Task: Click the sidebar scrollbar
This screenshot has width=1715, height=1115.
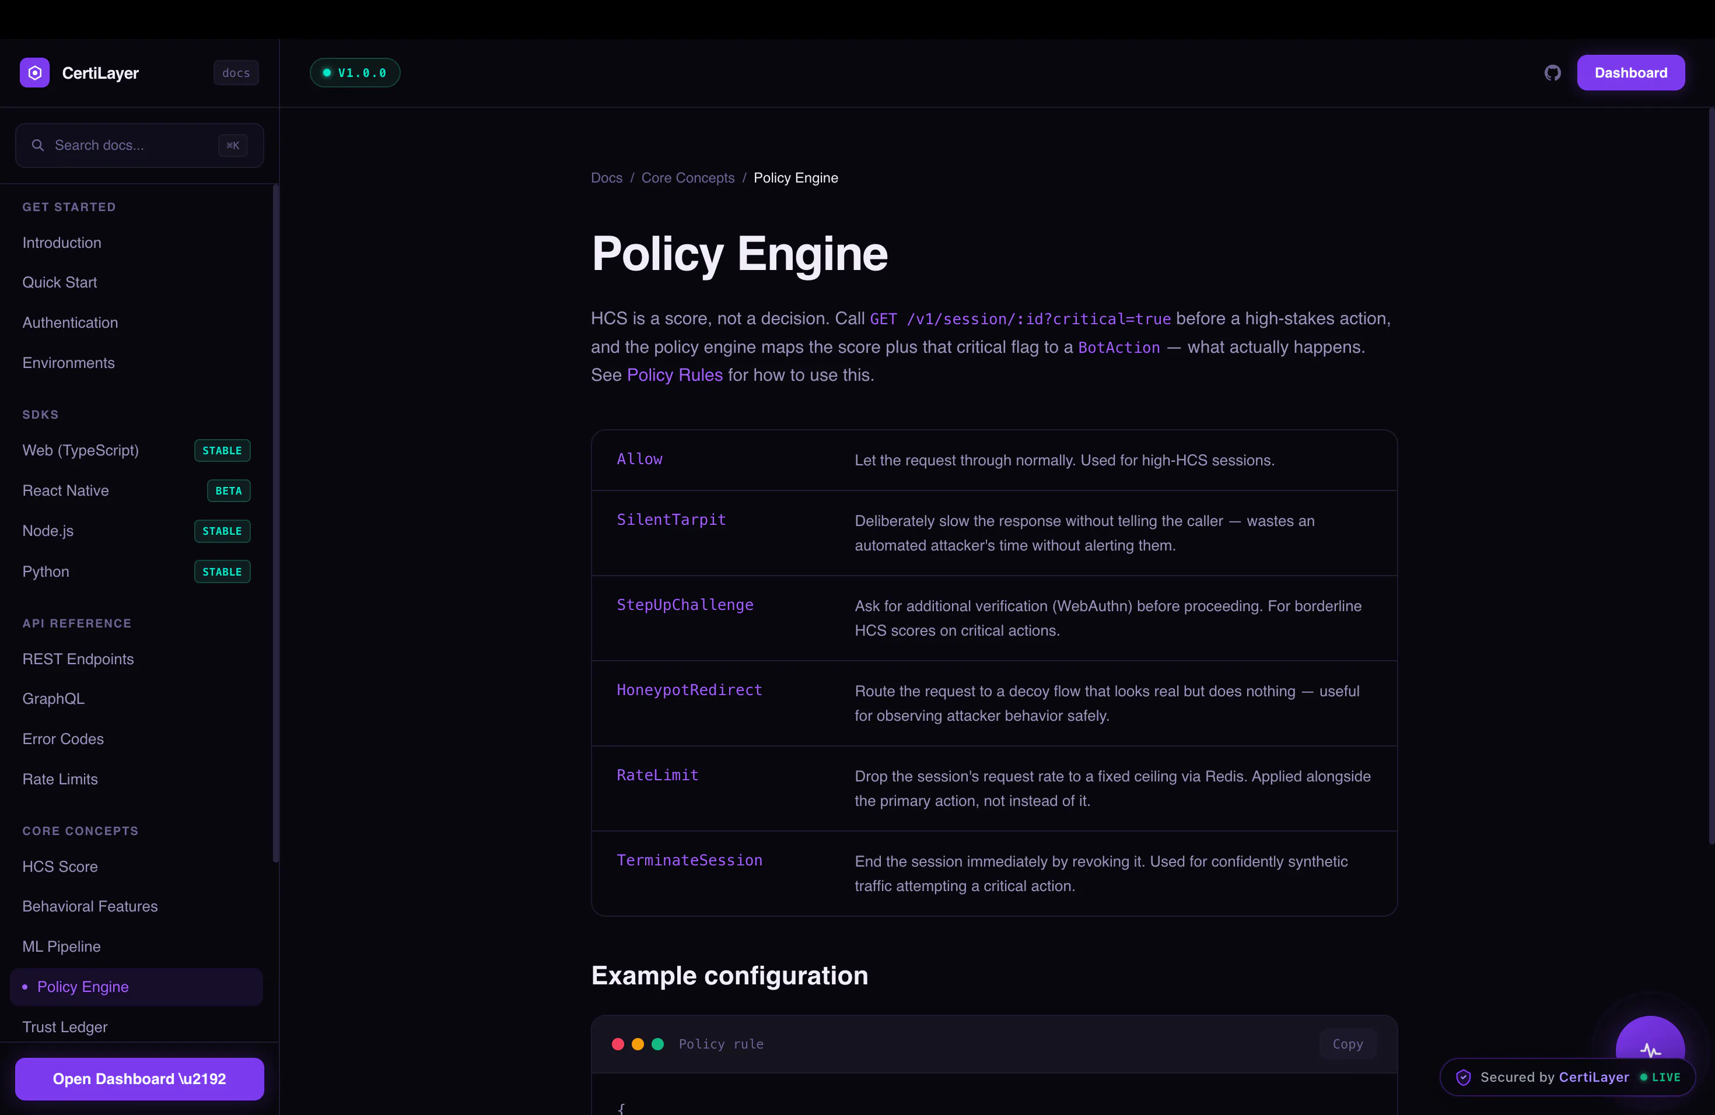Action: pyautogui.click(x=275, y=523)
